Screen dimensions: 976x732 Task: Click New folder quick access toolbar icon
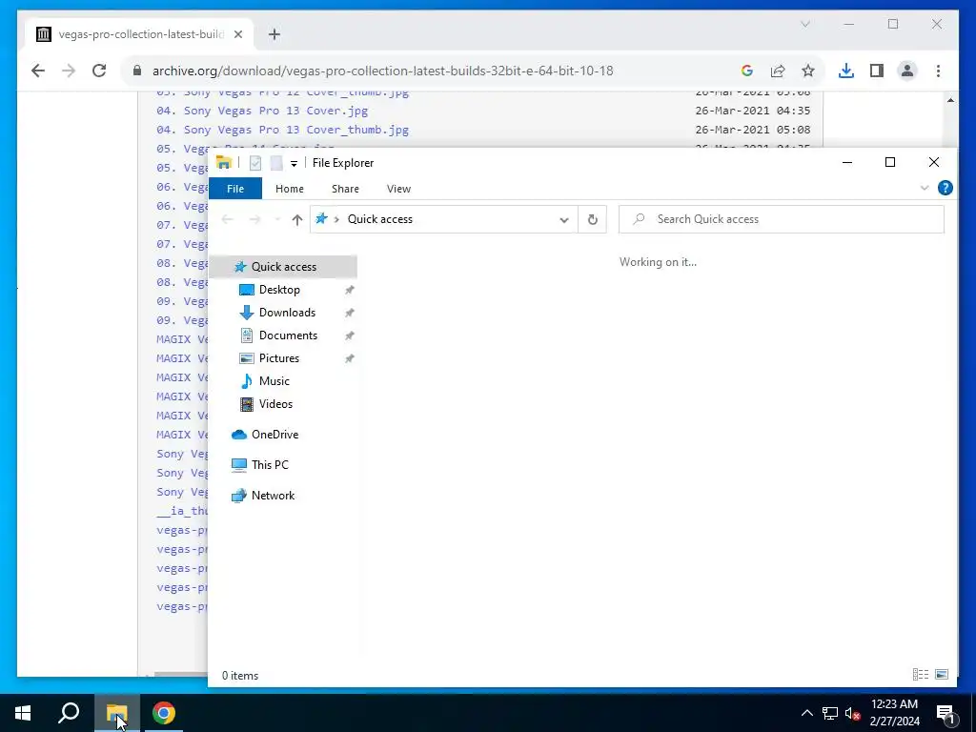tap(276, 163)
